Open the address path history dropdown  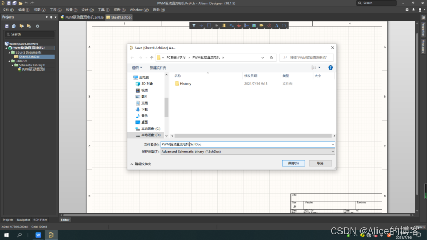click(x=263, y=58)
